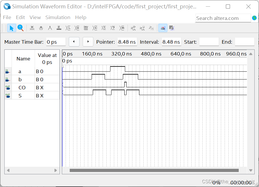
Task: Move time bar to next transition
Action: [88, 42]
